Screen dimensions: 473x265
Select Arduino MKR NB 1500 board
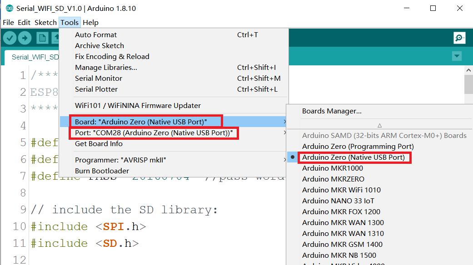(380, 255)
